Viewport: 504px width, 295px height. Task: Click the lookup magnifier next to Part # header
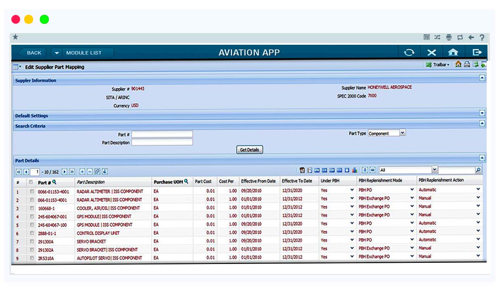[54, 182]
